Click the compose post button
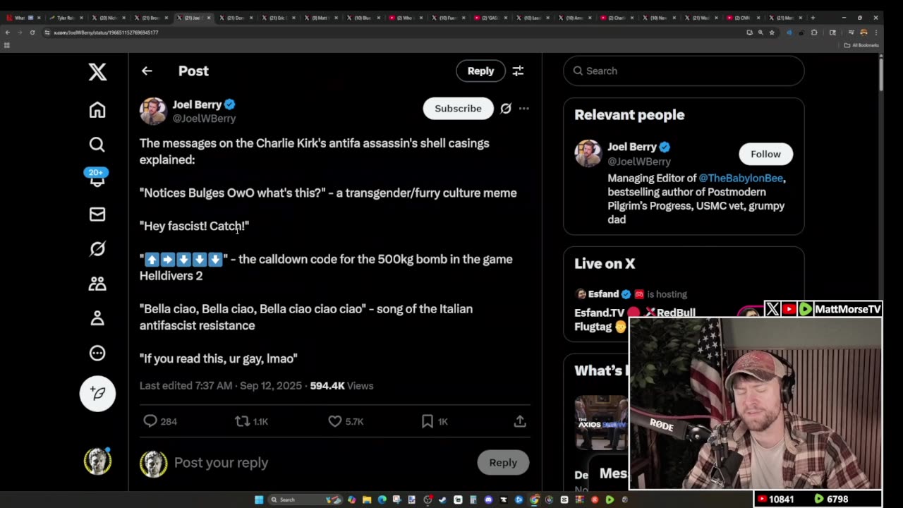Viewport: 903px width, 508px height. [97, 393]
